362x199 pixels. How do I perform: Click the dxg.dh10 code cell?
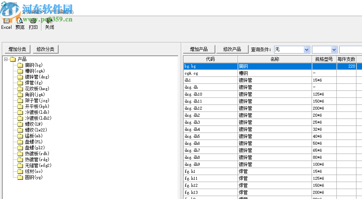click(x=210, y=94)
